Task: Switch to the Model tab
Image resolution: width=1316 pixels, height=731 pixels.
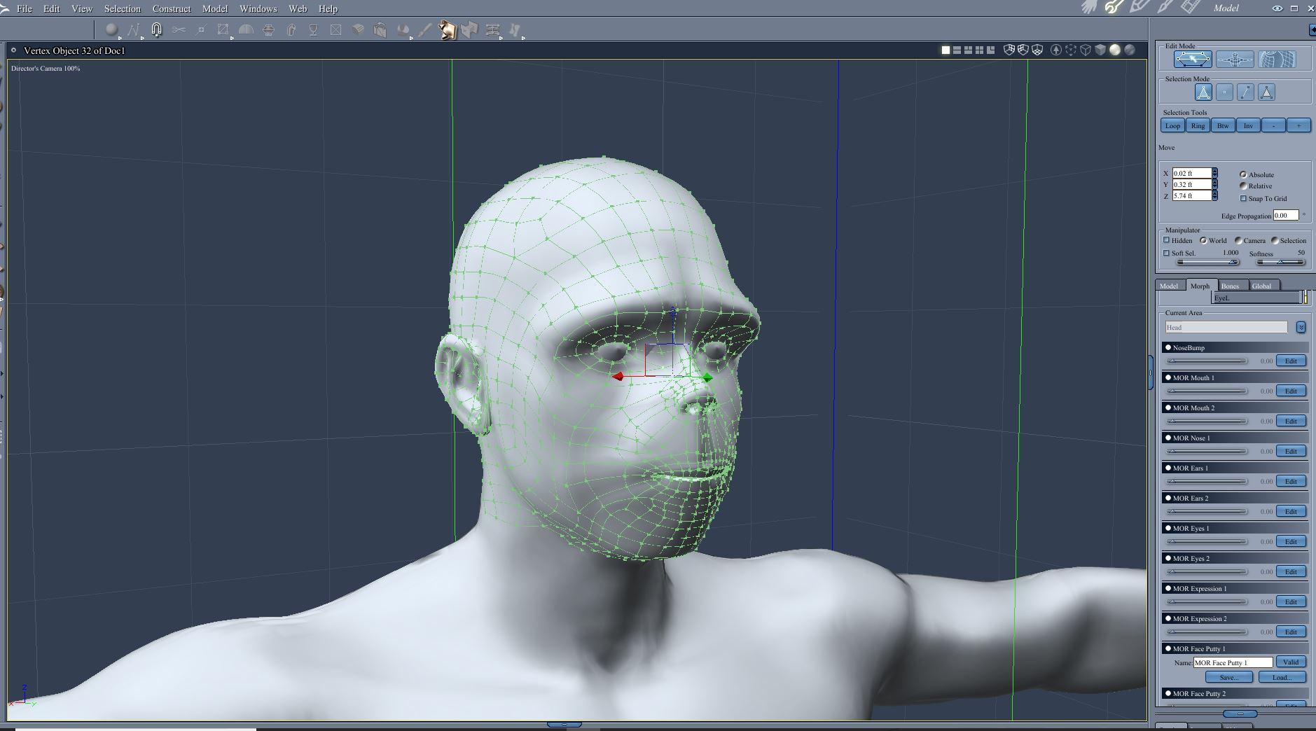Action: tap(1169, 286)
